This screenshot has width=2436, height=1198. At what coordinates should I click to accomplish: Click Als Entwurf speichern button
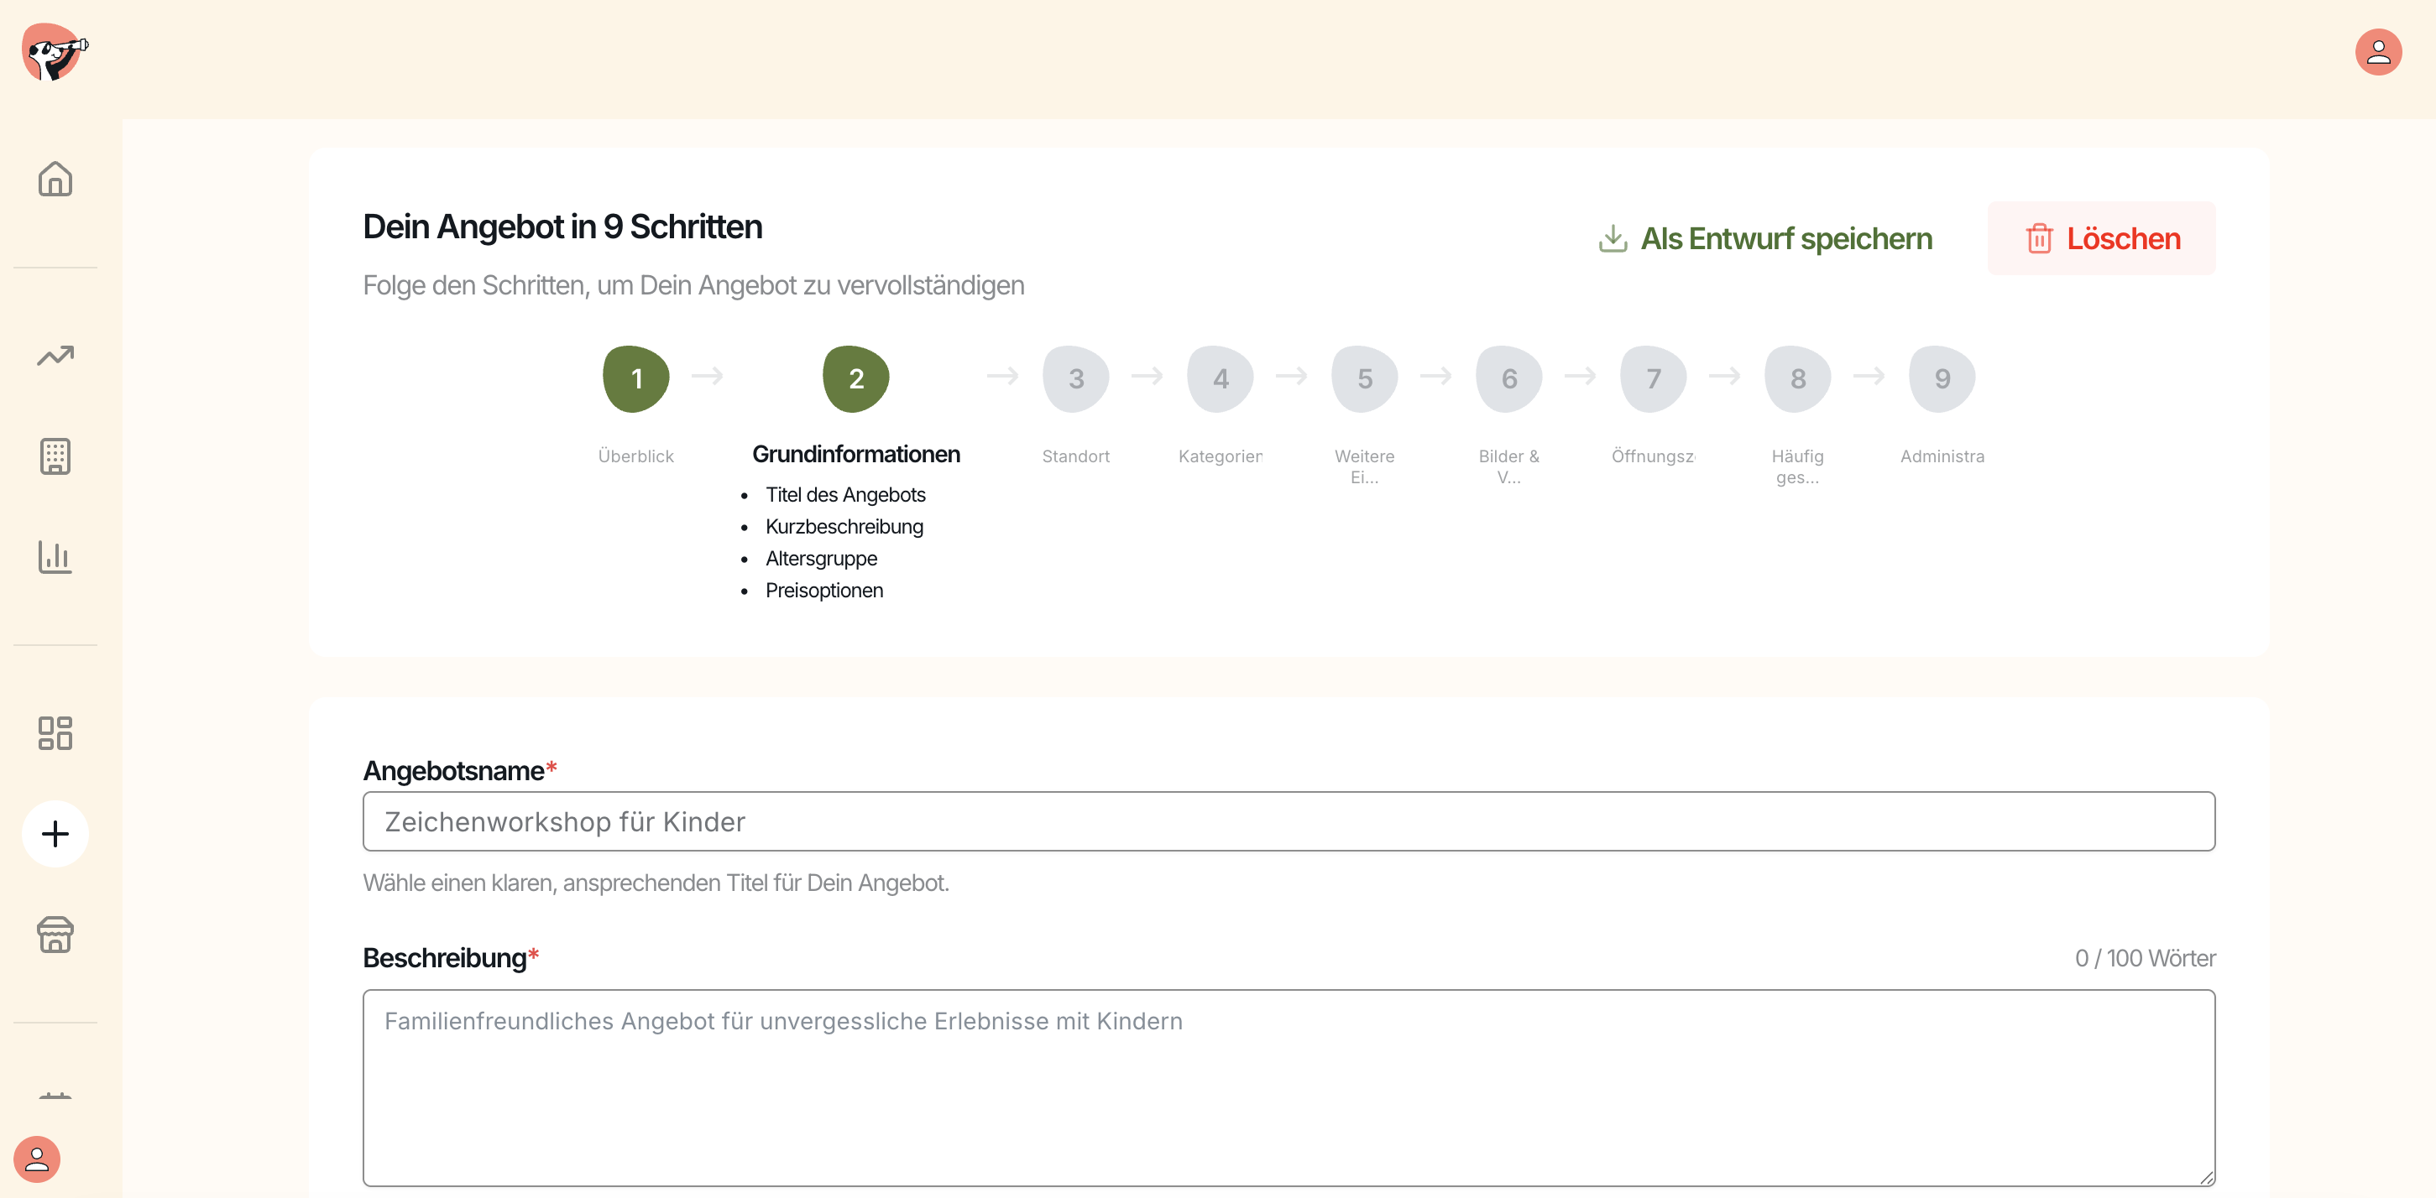click(x=1765, y=239)
